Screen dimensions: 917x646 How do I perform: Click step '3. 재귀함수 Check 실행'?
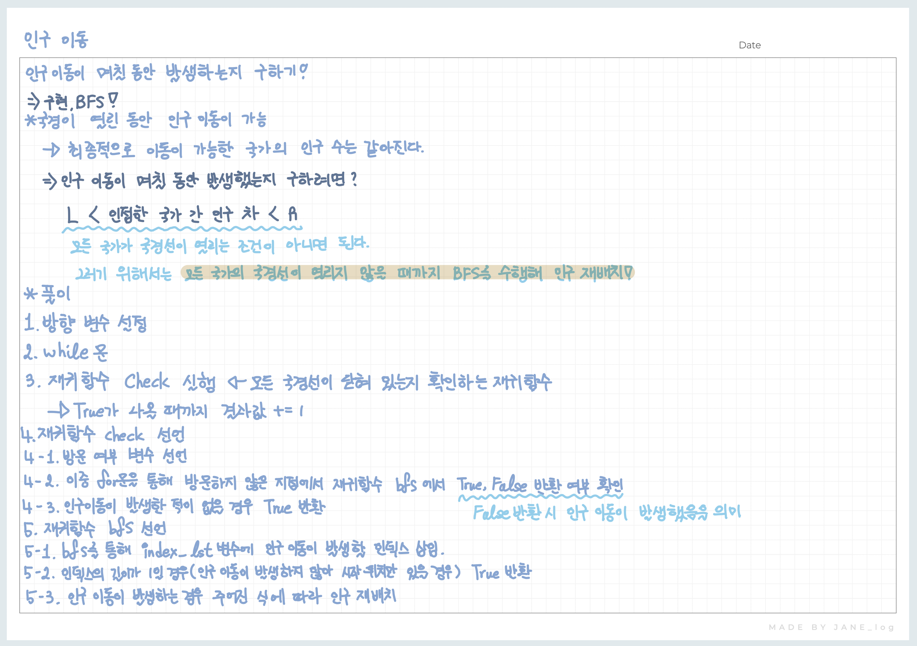point(120,382)
